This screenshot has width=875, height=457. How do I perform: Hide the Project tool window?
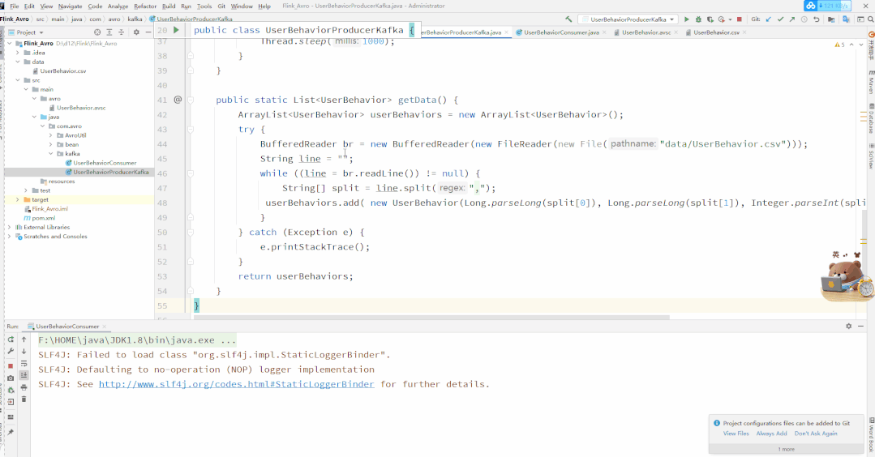click(x=148, y=32)
